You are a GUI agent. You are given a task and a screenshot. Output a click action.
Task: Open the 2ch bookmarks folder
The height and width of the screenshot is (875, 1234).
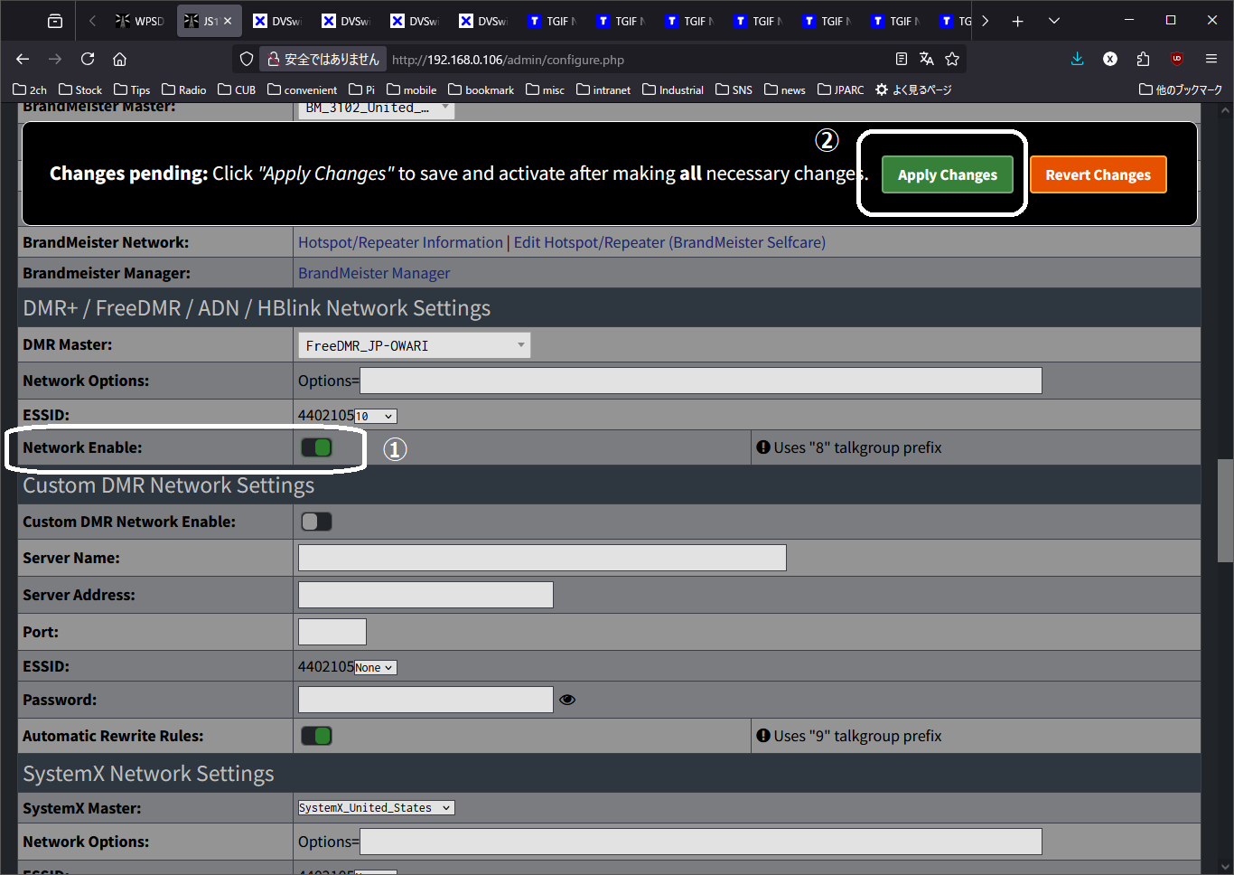[x=30, y=89]
